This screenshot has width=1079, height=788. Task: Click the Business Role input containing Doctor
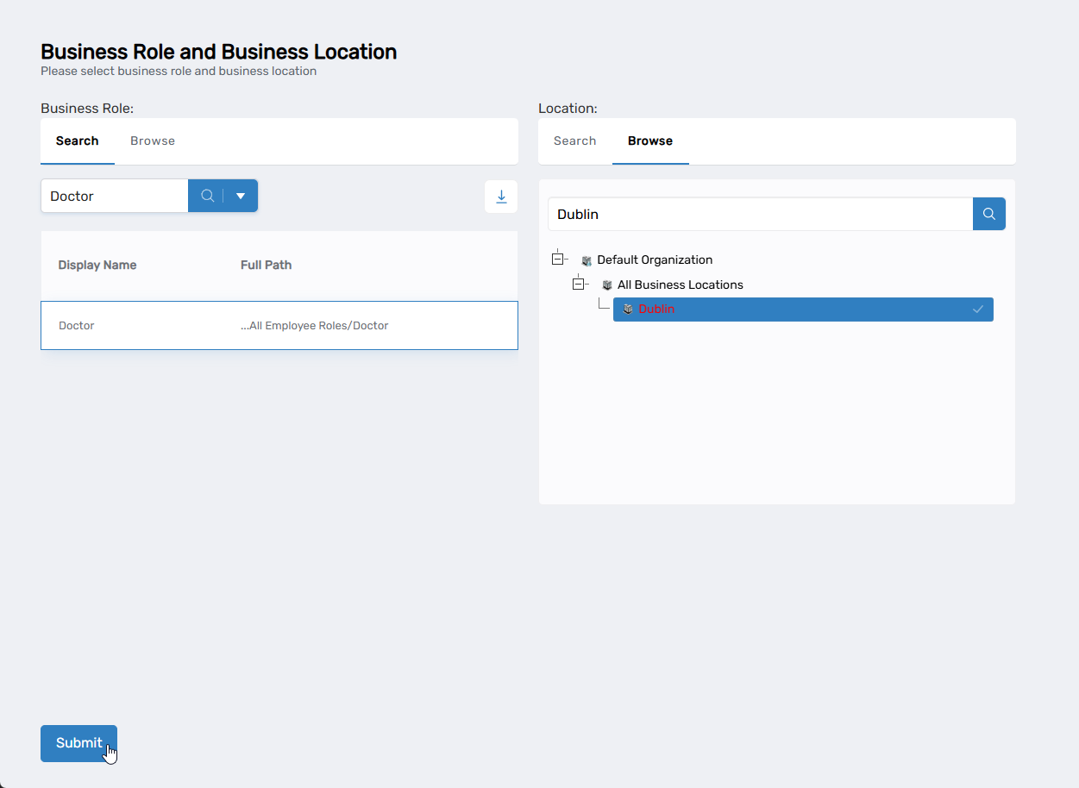[114, 196]
